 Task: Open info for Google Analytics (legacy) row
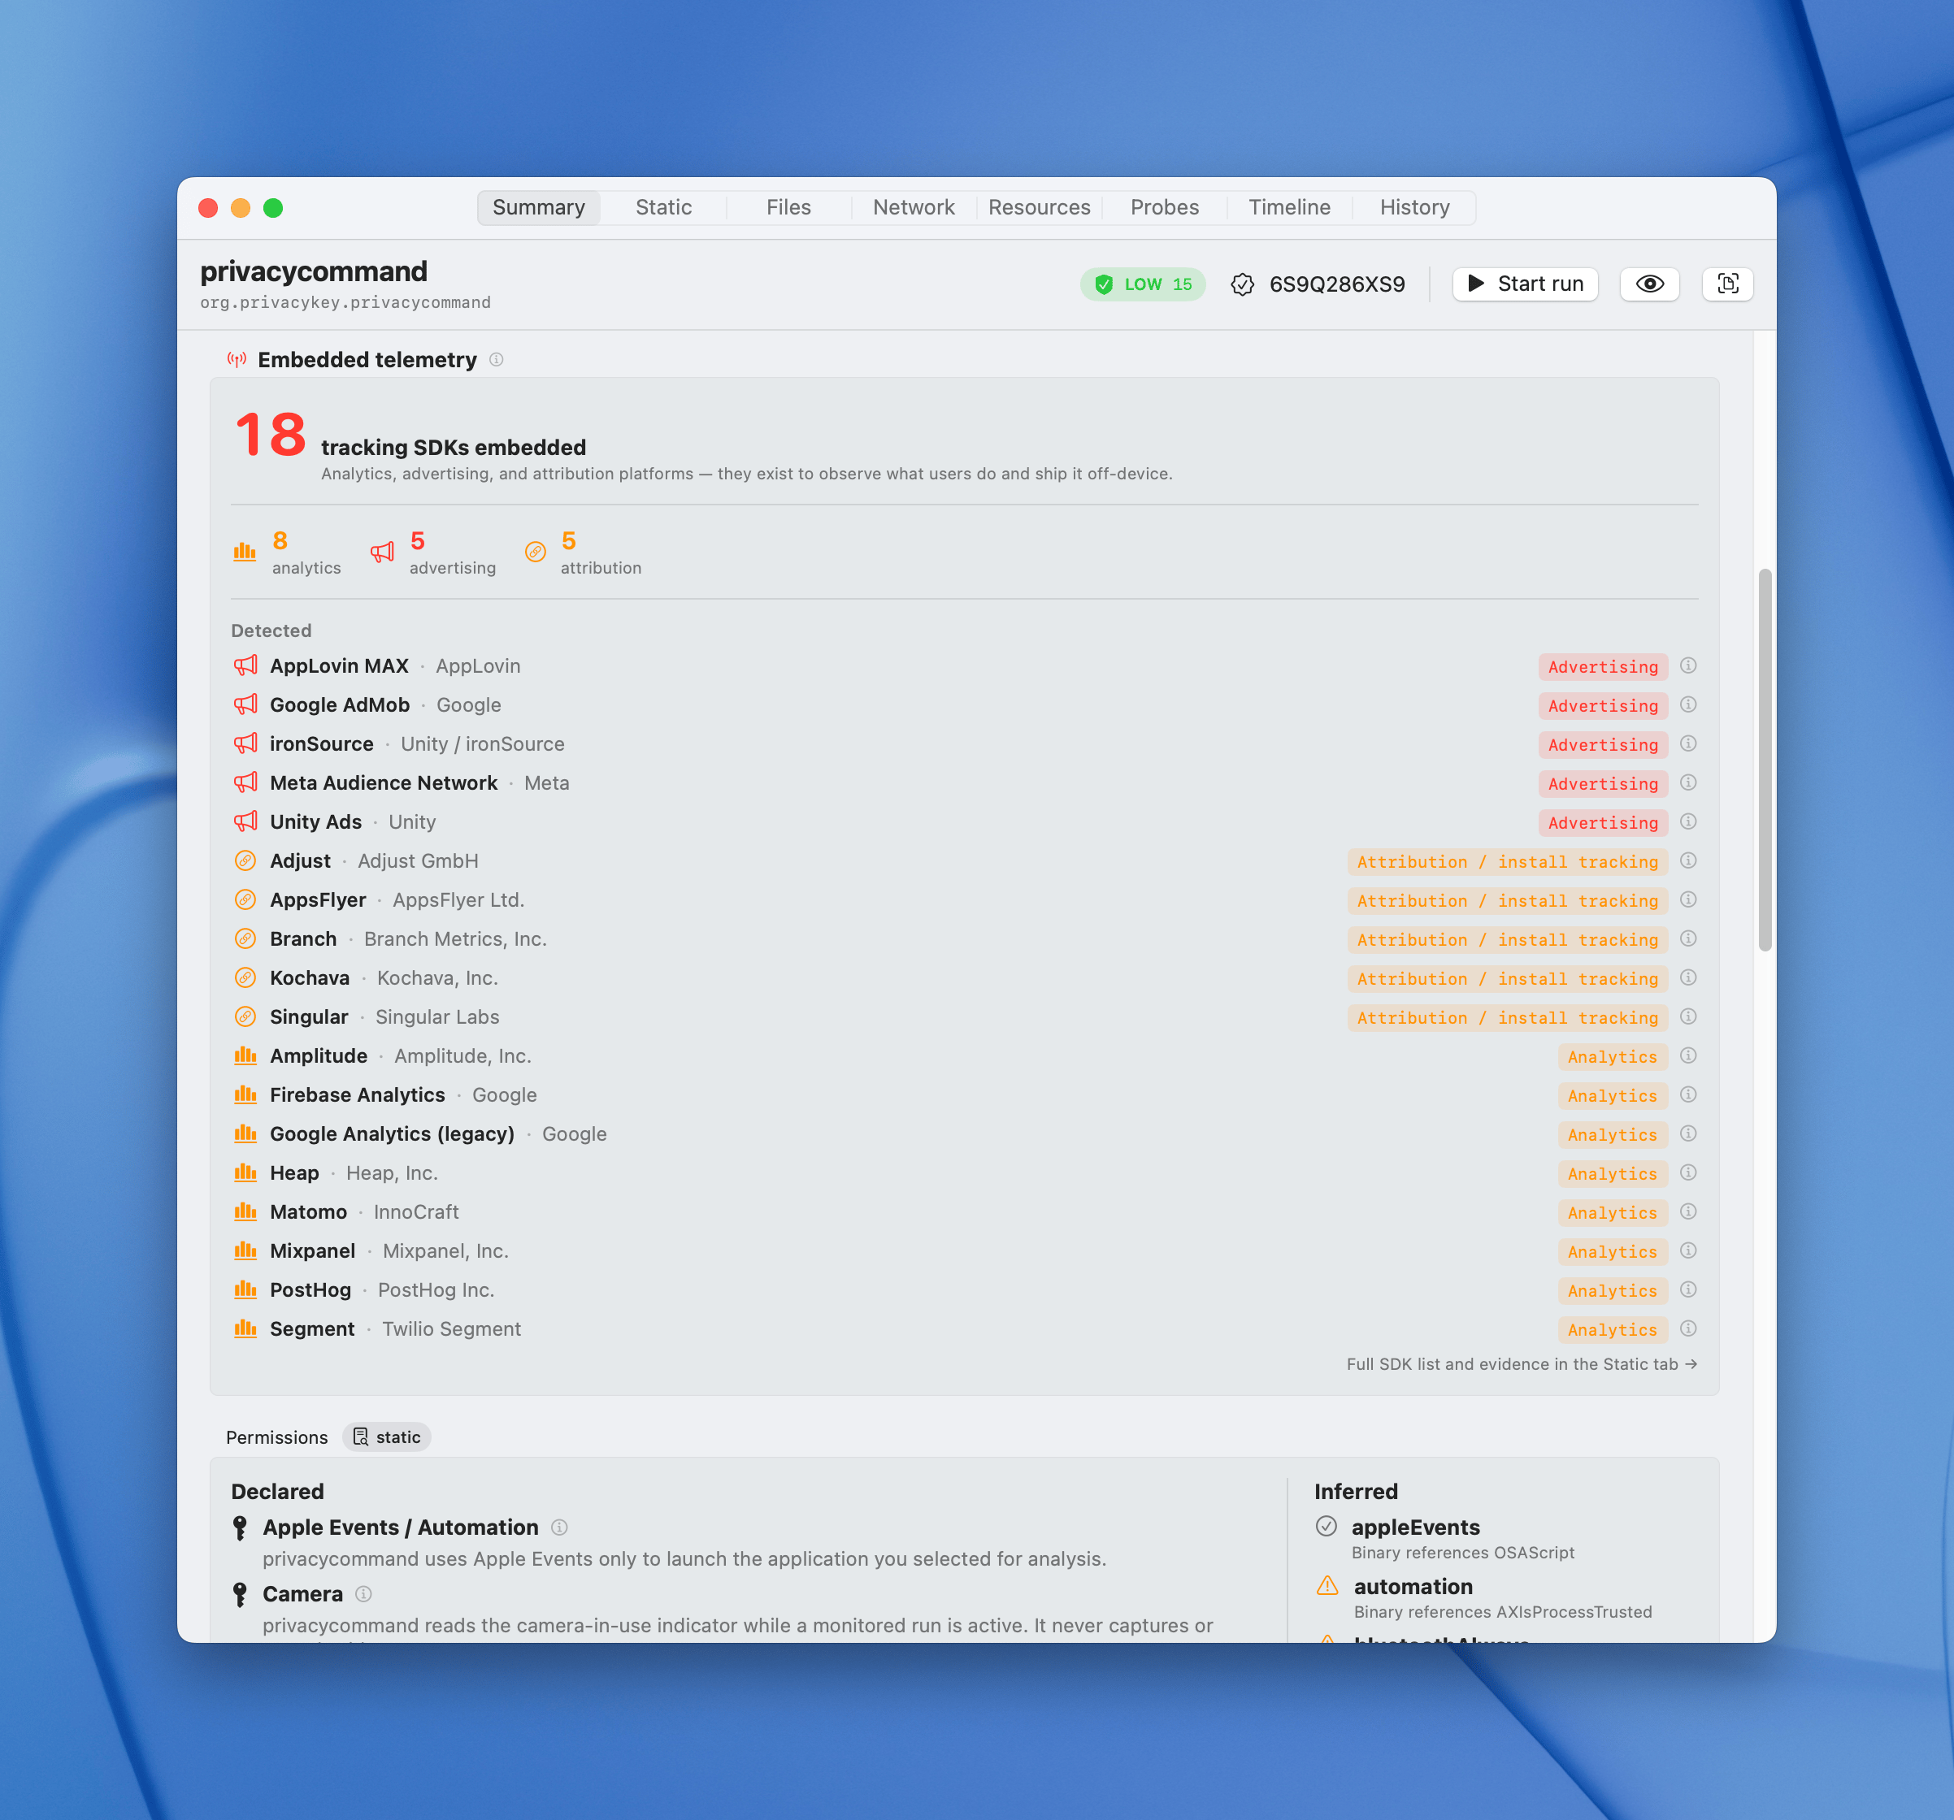(1687, 1134)
